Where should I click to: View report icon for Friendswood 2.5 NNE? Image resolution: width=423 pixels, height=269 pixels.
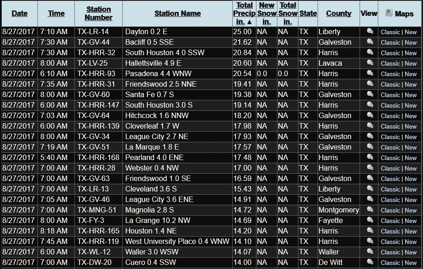(370, 84)
